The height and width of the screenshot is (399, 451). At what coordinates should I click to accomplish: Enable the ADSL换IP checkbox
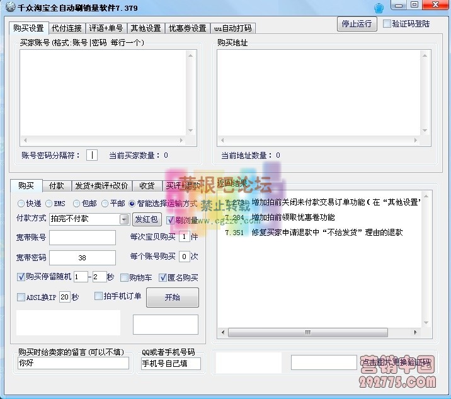[x=21, y=297]
